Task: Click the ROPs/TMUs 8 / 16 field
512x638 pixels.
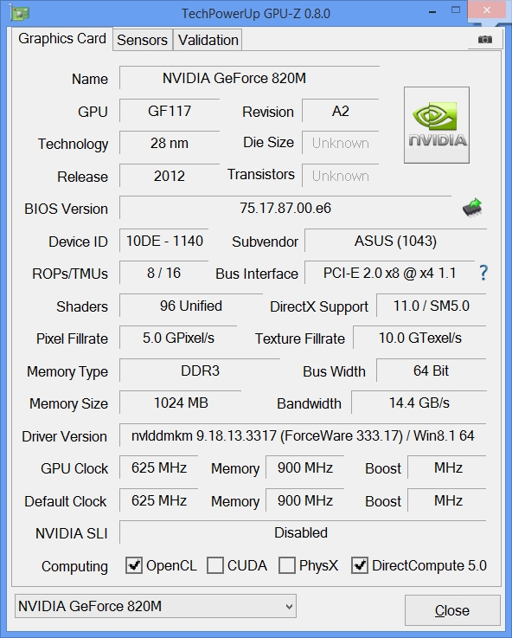Action: click(x=164, y=273)
